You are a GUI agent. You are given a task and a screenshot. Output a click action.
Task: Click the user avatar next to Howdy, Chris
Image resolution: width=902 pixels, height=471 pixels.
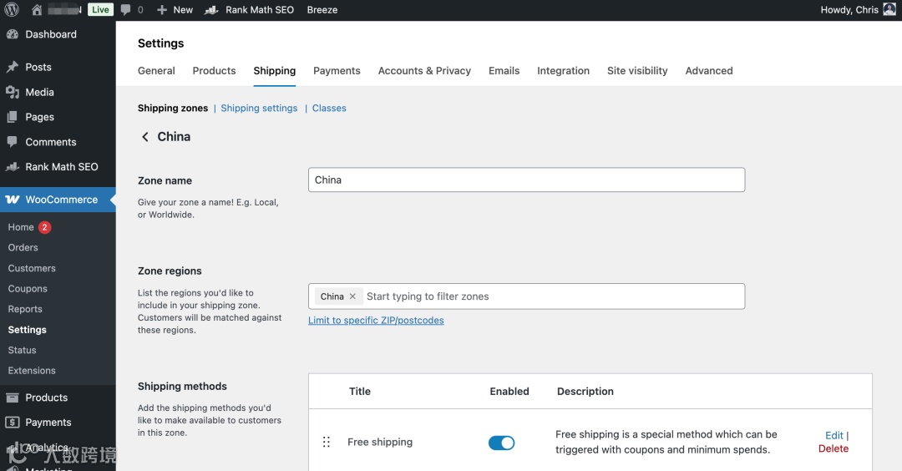[x=889, y=10]
